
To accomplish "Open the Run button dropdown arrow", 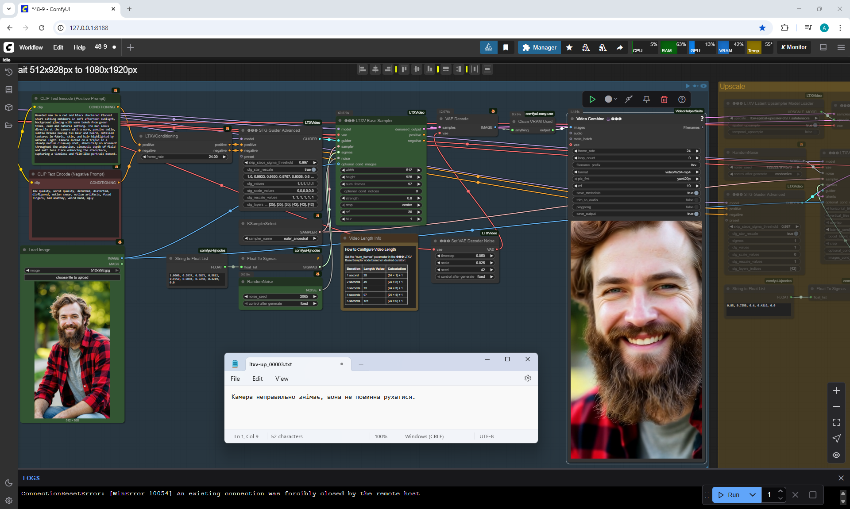I will pos(753,495).
